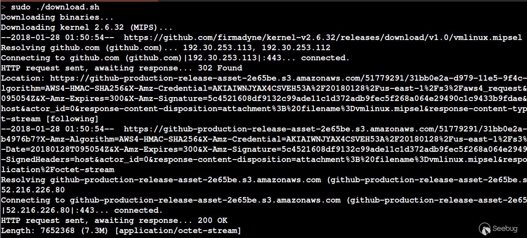This screenshot has width=527, height=238.
Task: Click the 'Downloading kernel 2.6.32 (MIPS)' line
Action: click(x=86, y=27)
